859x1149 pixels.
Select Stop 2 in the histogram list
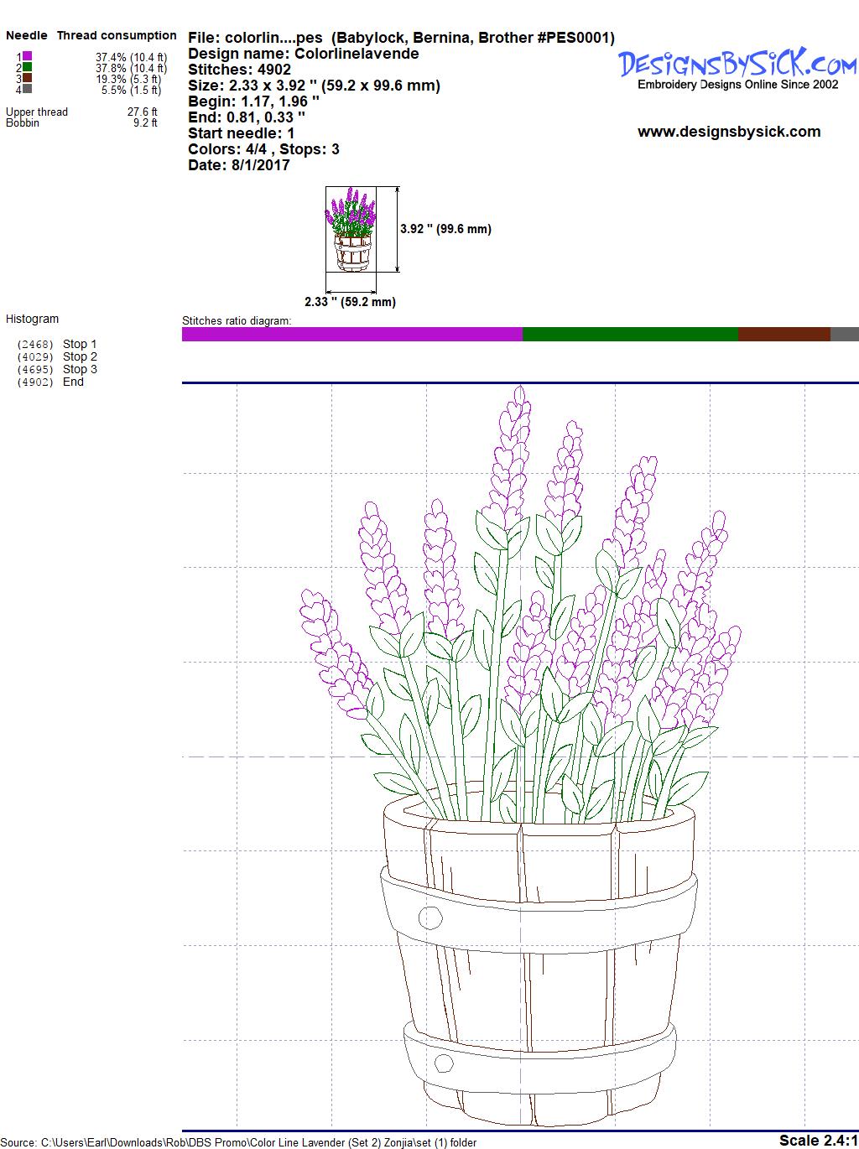[x=80, y=356]
